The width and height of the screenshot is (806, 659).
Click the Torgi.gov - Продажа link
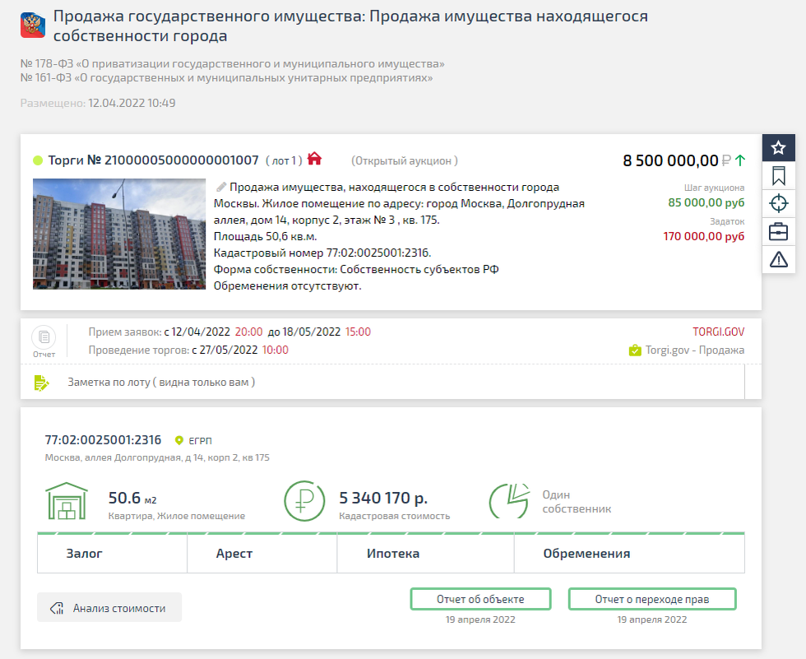coord(694,350)
